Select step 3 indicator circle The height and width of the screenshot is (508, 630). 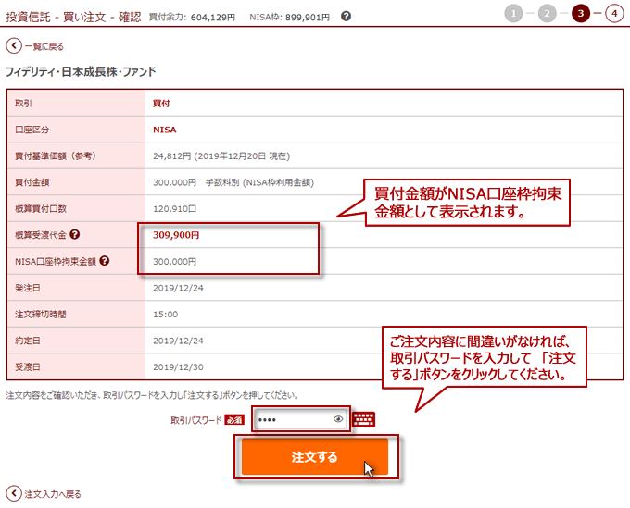point(581,14)
